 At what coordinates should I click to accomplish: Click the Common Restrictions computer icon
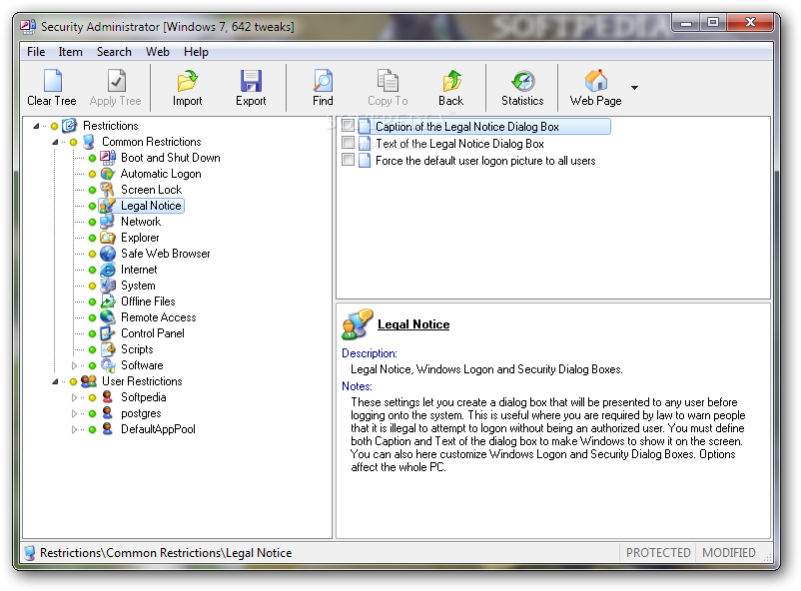click(89, 142)
